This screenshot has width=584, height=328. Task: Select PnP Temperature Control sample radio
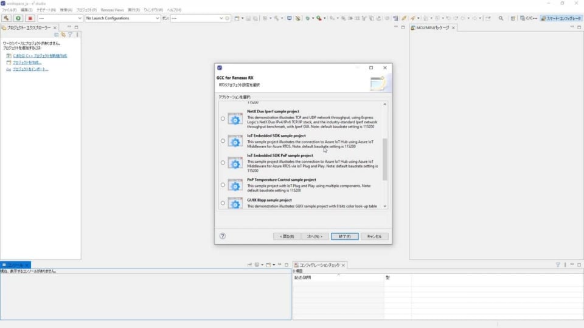point(223,185)
